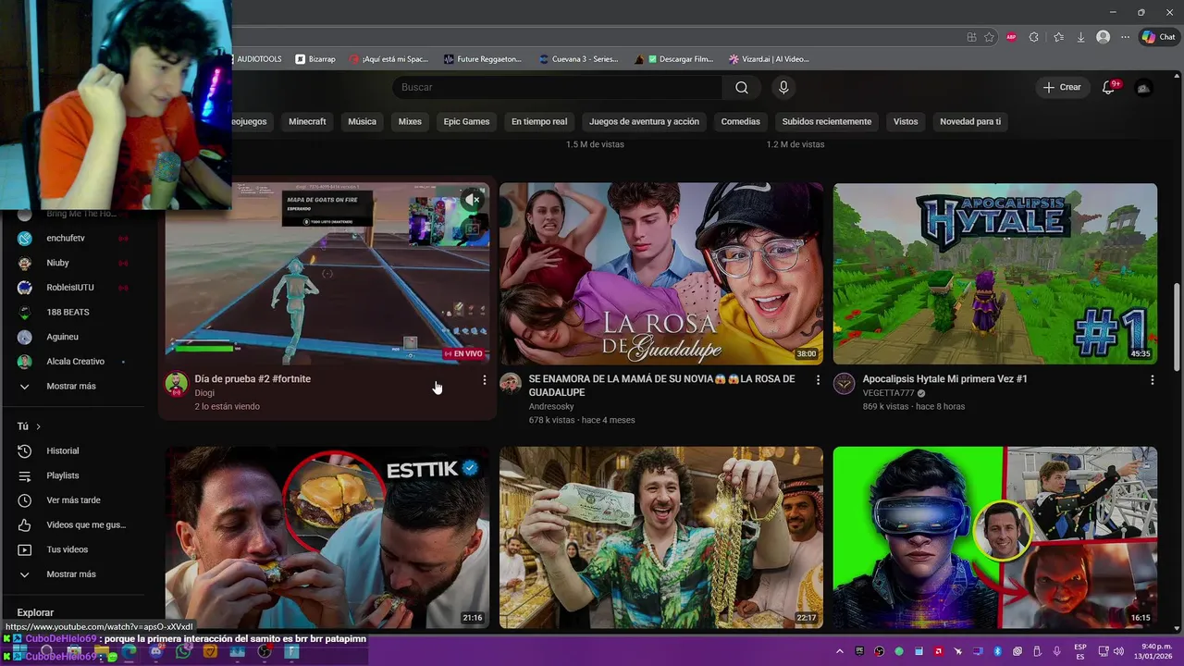Select the Minecraft filter chip

pos(307,121)
